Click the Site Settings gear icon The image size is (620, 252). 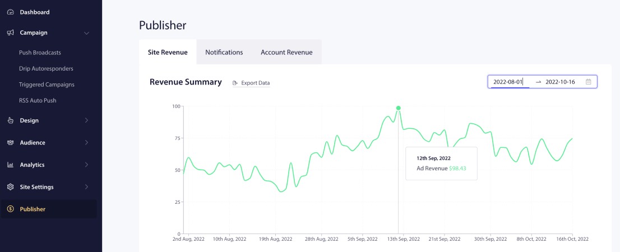tap(11, 187)
